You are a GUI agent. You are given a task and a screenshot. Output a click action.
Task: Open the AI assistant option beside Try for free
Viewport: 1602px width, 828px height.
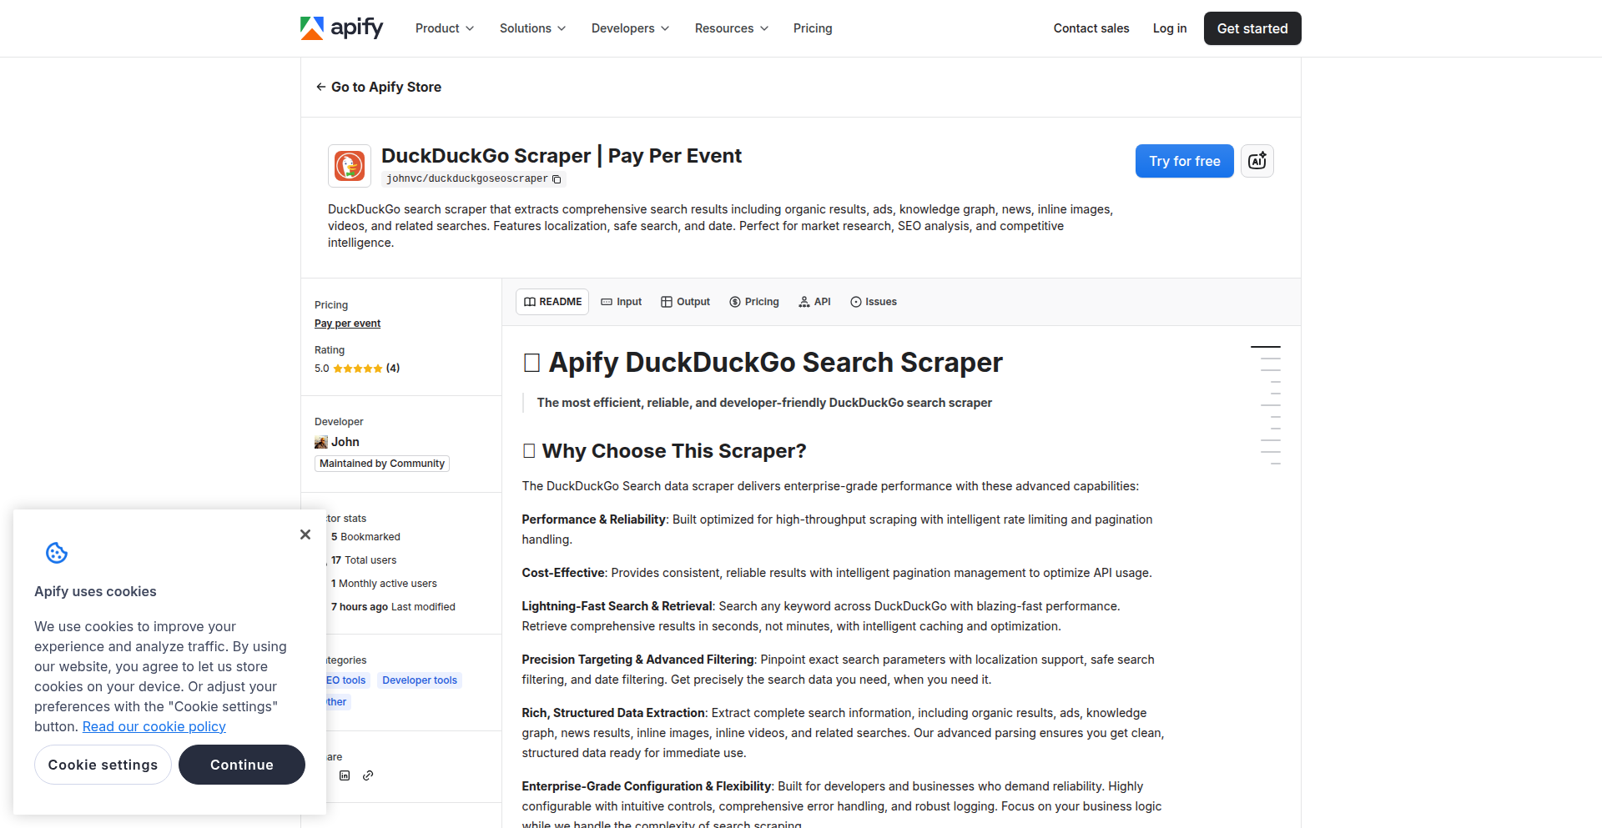pyautogui.click(x=1257, y=161)
